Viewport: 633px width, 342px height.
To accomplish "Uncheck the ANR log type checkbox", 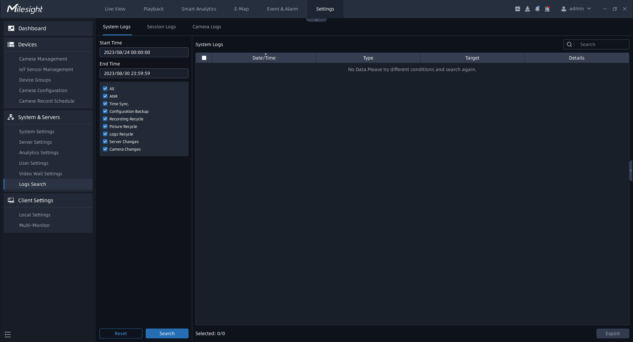I will [x=105, y=96].
